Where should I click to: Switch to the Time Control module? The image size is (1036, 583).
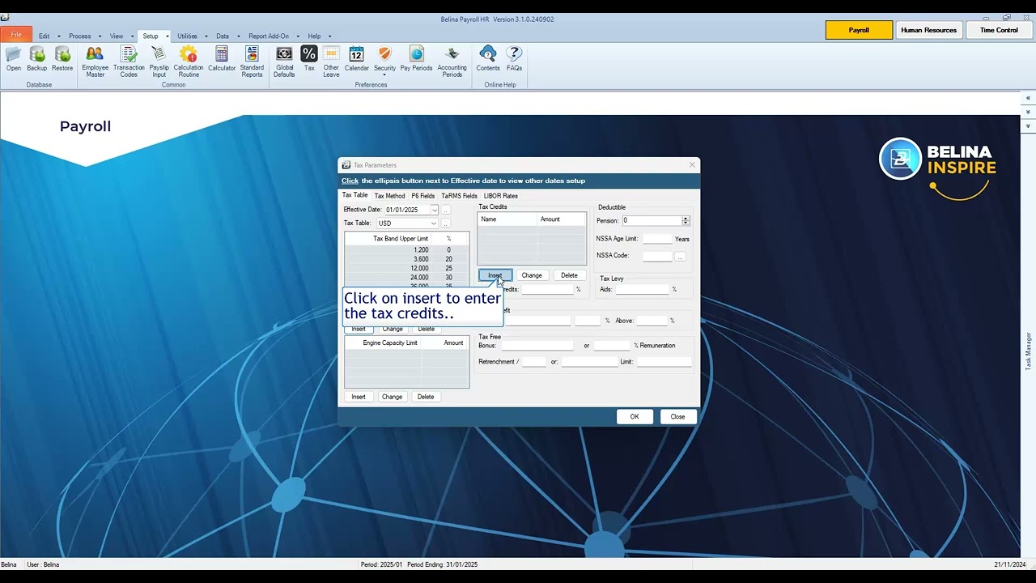[x=999, y=30]
